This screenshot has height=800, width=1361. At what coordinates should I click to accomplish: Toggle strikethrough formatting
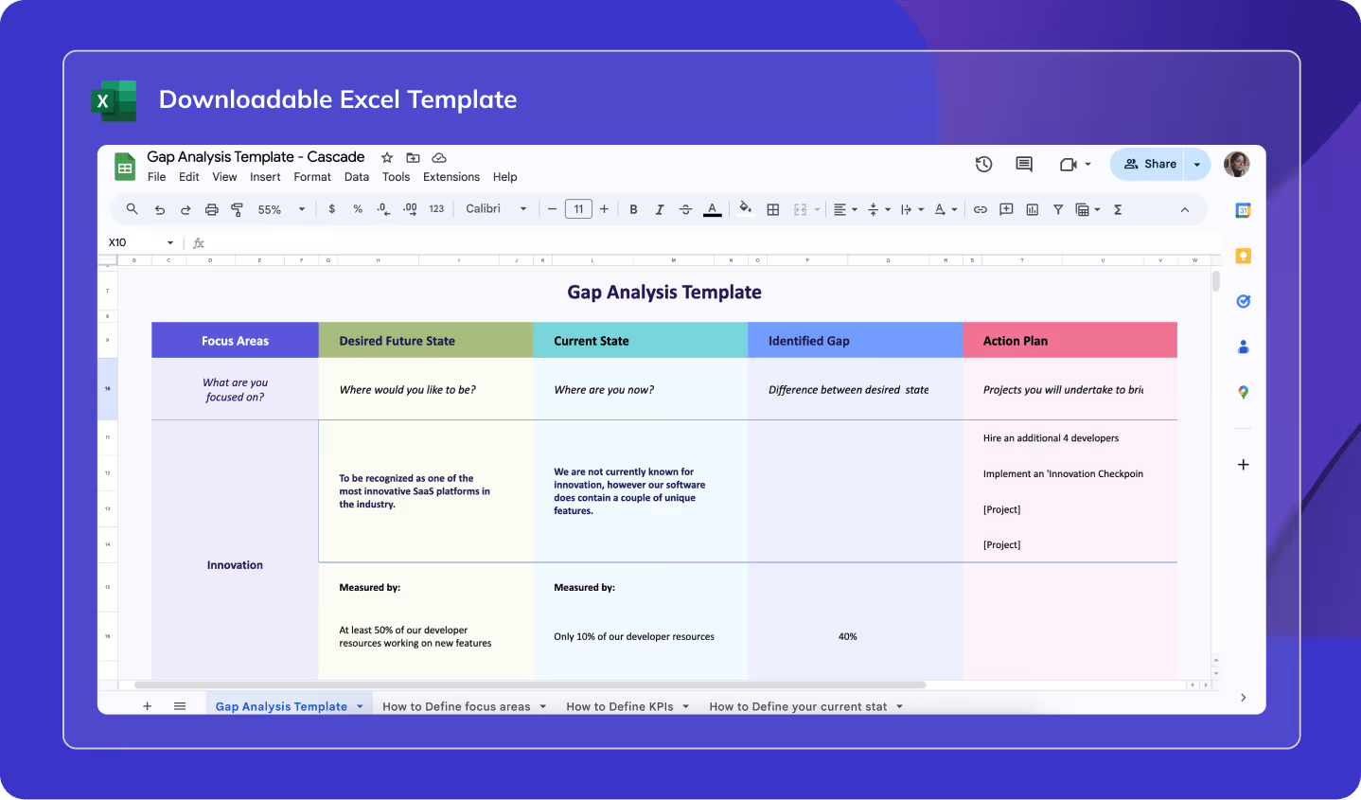(x=685, y=209)
